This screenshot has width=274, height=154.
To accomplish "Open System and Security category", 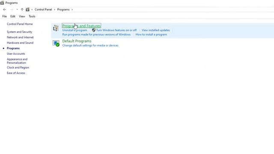I will coord(19,32).
